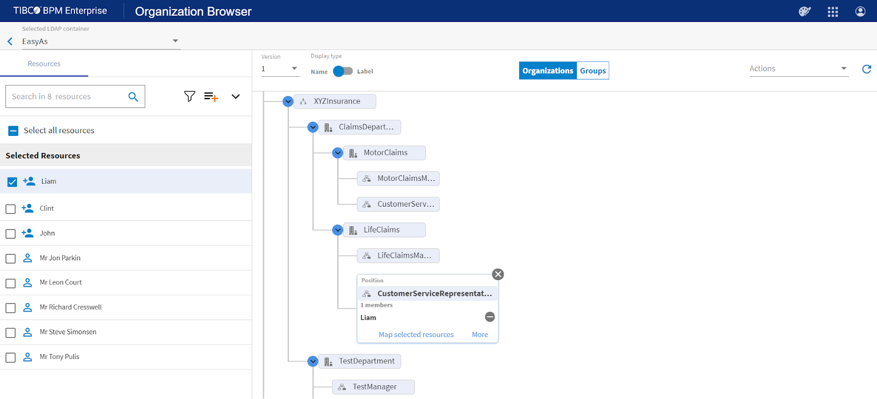The image size is (877, 399).
Task: Open the apps grid menu
Action: point(833,12)
